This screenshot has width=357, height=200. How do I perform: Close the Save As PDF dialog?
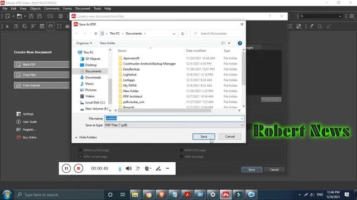click(x=242, y=24)
